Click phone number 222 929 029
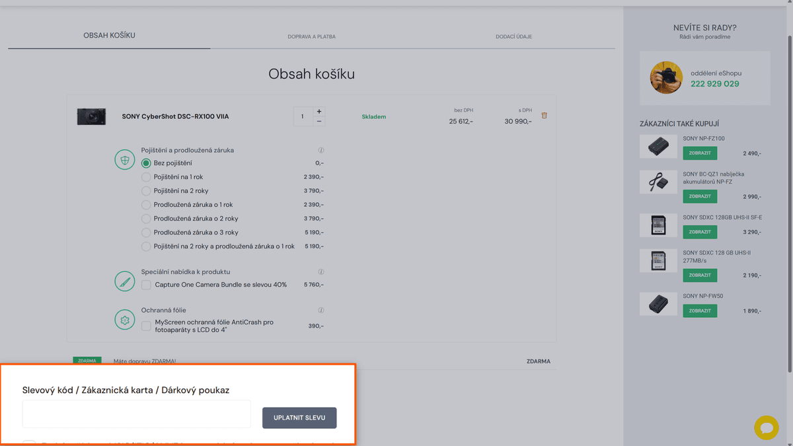Image resolution: width=793 pixels, height=446 pixels. coord(715,84)
